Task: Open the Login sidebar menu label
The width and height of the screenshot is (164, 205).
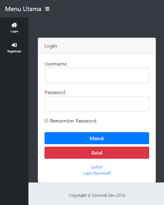Action: (14, 31)
